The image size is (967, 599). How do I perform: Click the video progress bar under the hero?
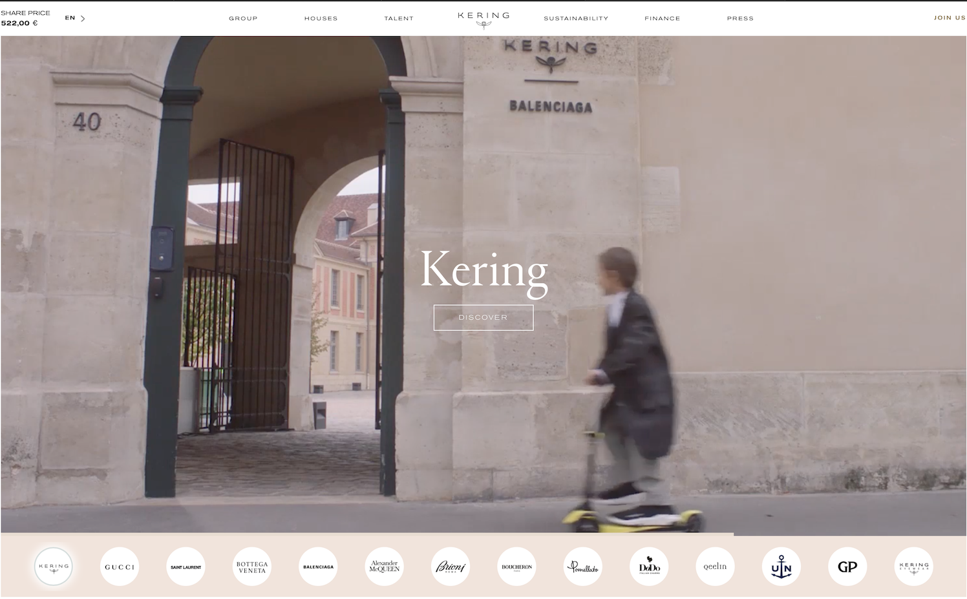[483, 534]
